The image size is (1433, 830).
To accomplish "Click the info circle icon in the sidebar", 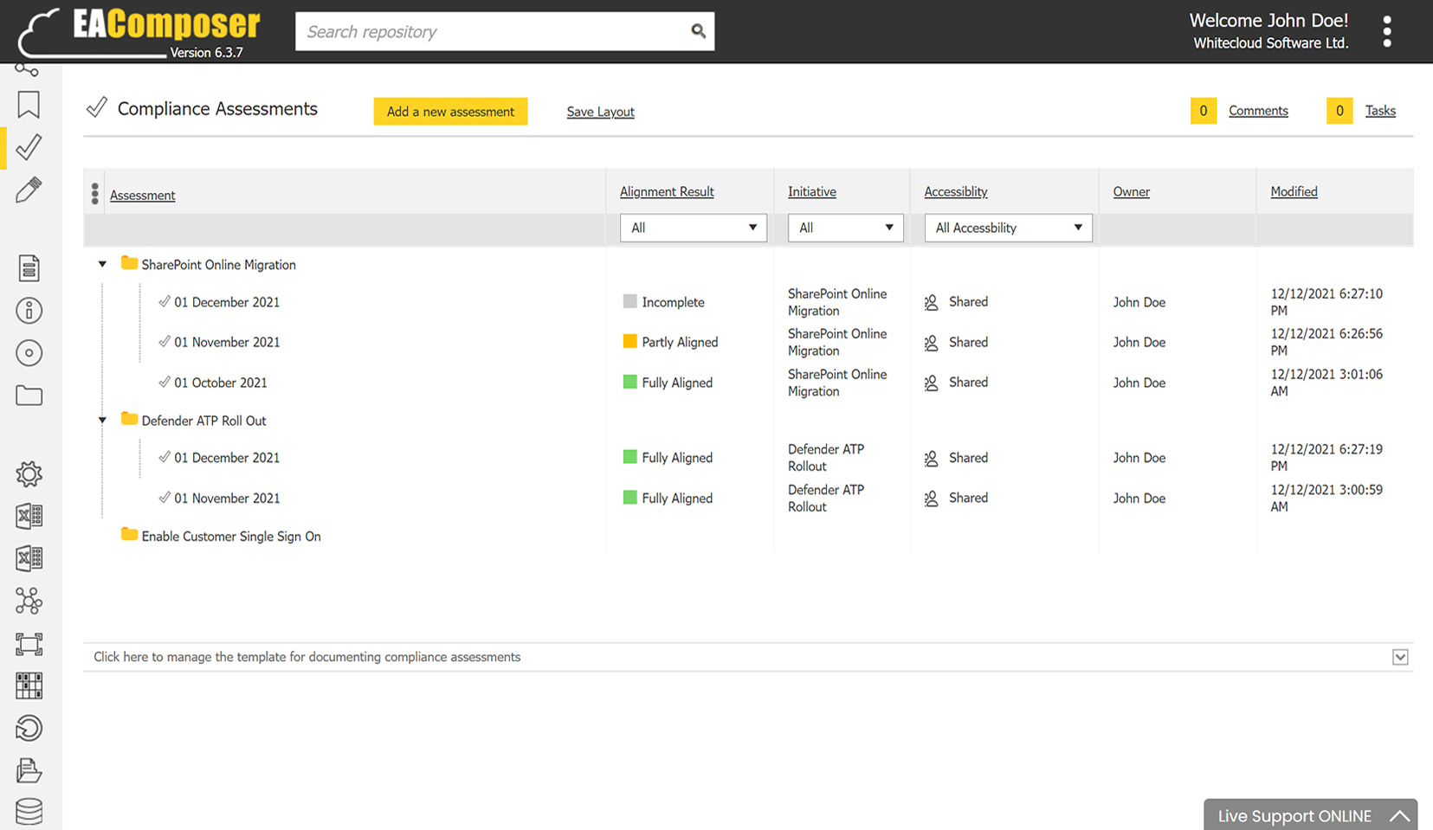I will pyautogui.click(x=29, y=311).
